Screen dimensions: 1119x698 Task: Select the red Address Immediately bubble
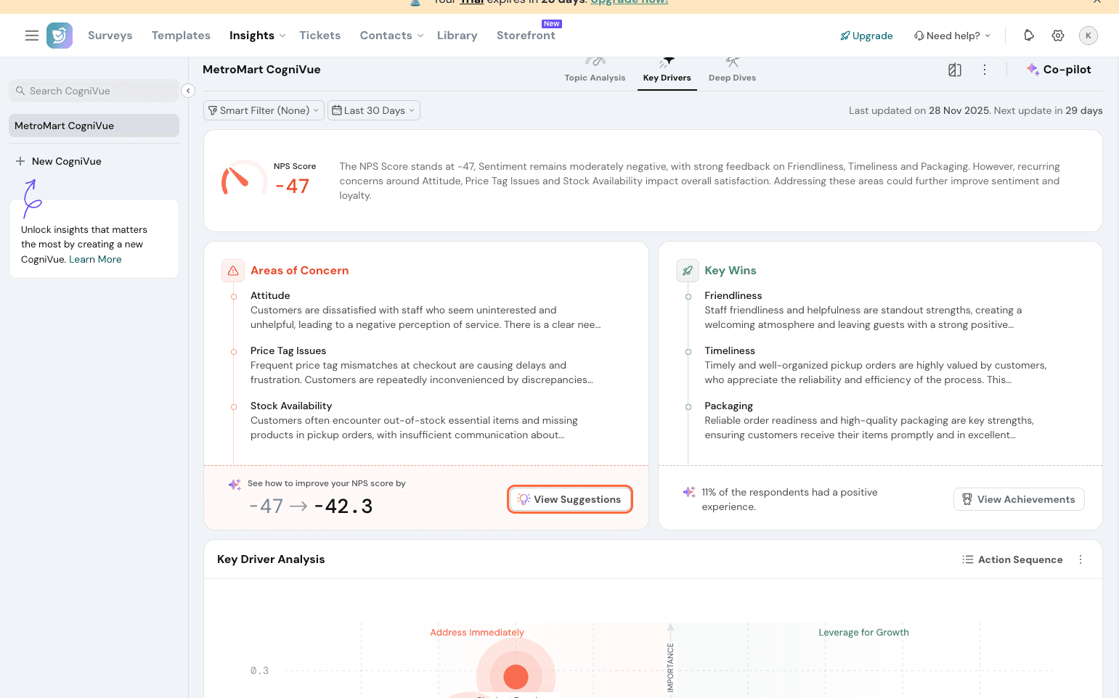click(516, 676)
